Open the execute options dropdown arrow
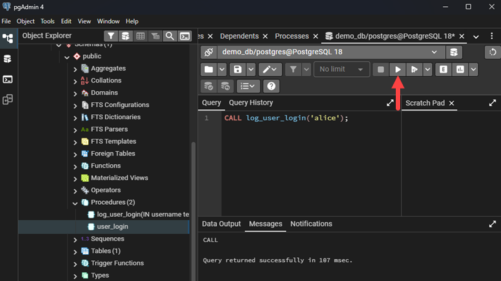The height and width of the screenshot is (281, 501). pyautogui.click(x=428, y=69)
